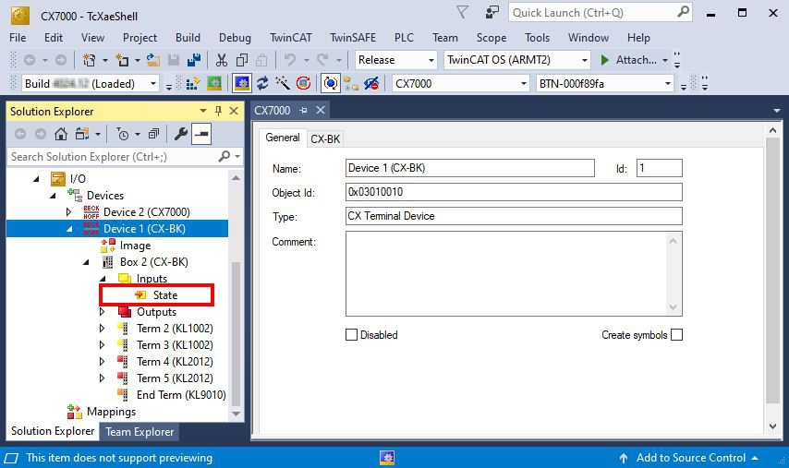Pin the Solution Explorer panel
The image size is (789, 468).
click(218, 111)
